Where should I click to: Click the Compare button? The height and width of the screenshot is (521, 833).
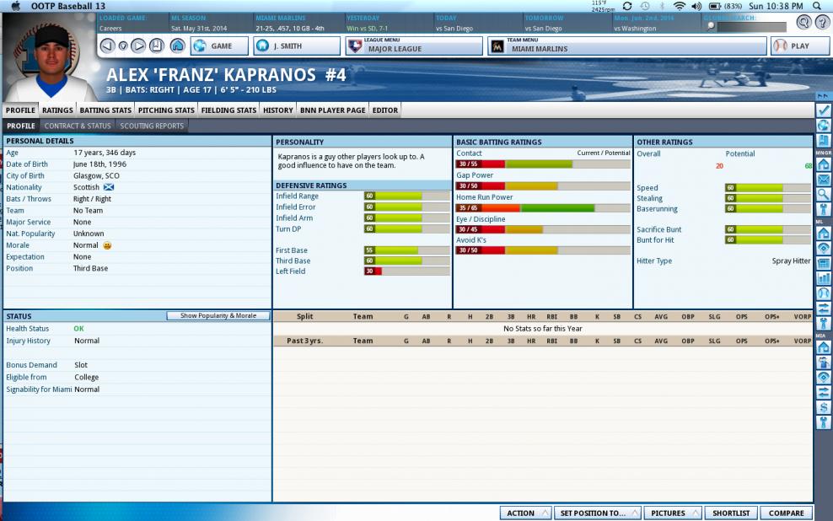click(x=786, y=513)
